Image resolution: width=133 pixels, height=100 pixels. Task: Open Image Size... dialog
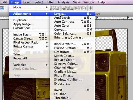(30, 35)
